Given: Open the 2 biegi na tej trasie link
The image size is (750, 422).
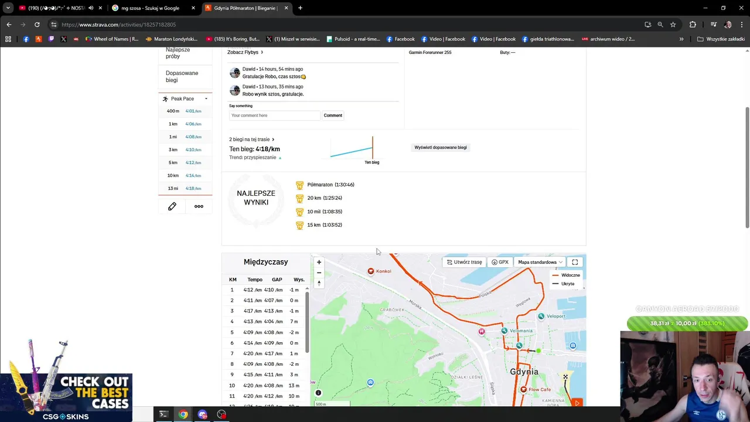Looking at the screenshot, I should pyautogui.click(x=251, y=139).
